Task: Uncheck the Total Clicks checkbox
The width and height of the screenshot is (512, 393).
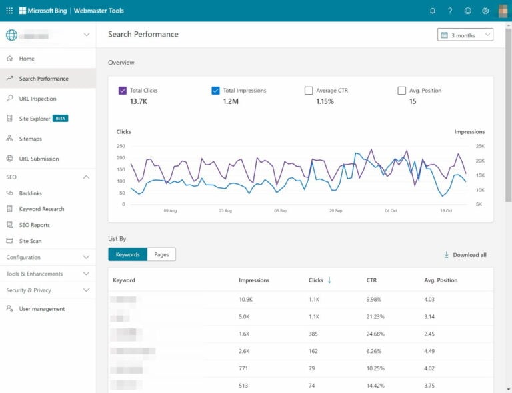Action: (123, 91)
